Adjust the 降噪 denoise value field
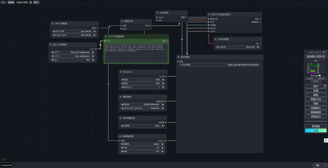 coord(142,151)
